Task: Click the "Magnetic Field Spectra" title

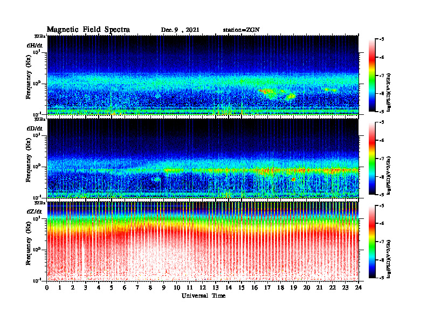Action: (88, 30)
